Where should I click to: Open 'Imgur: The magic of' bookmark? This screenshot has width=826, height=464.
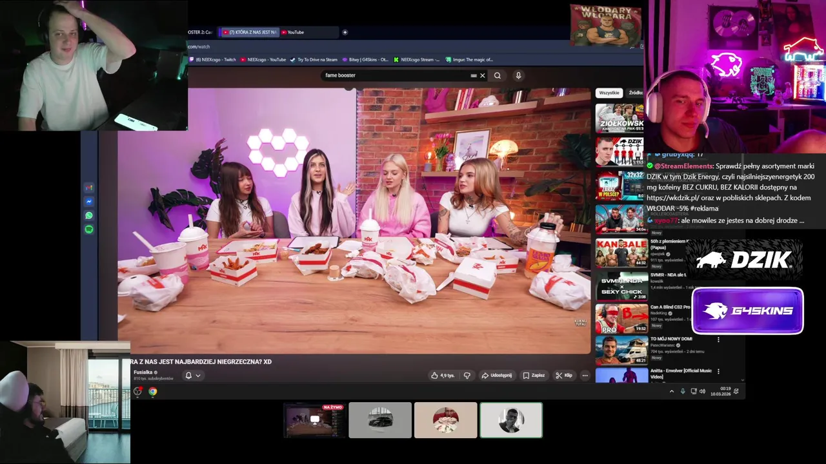point(469,59)
